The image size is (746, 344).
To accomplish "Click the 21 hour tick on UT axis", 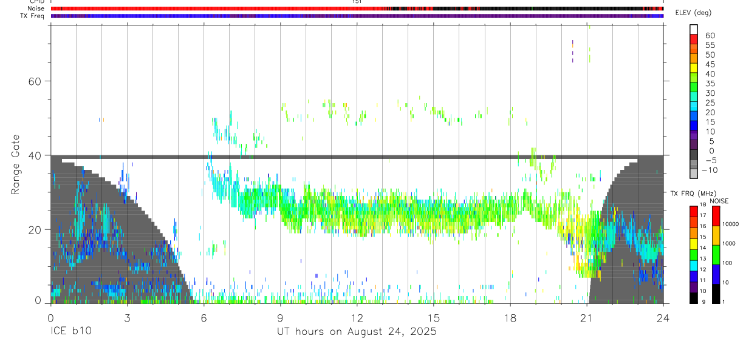I will pos(587,317).
